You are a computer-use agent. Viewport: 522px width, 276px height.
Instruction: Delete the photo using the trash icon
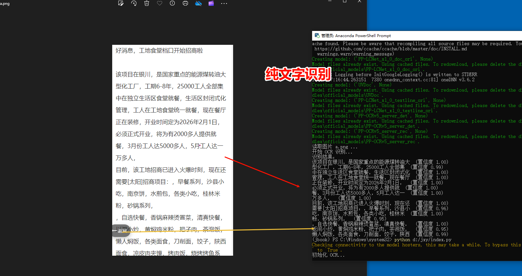coord(147,3)
